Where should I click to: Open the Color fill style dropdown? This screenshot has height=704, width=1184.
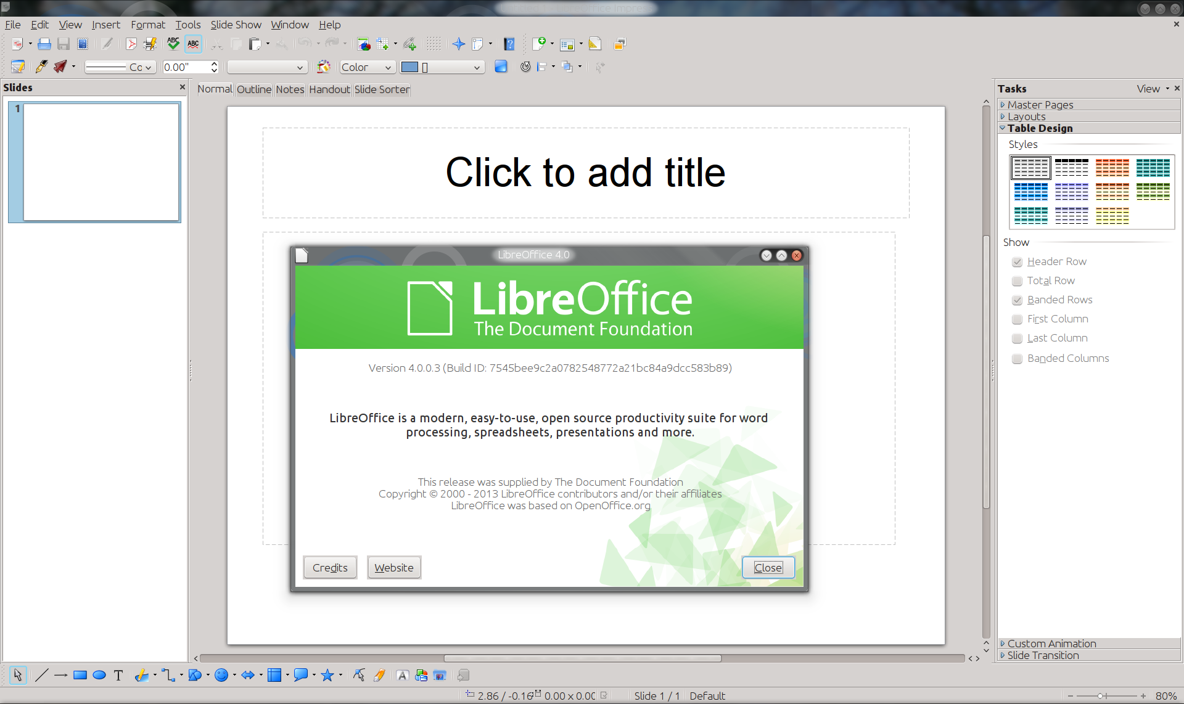coord(367,67)
